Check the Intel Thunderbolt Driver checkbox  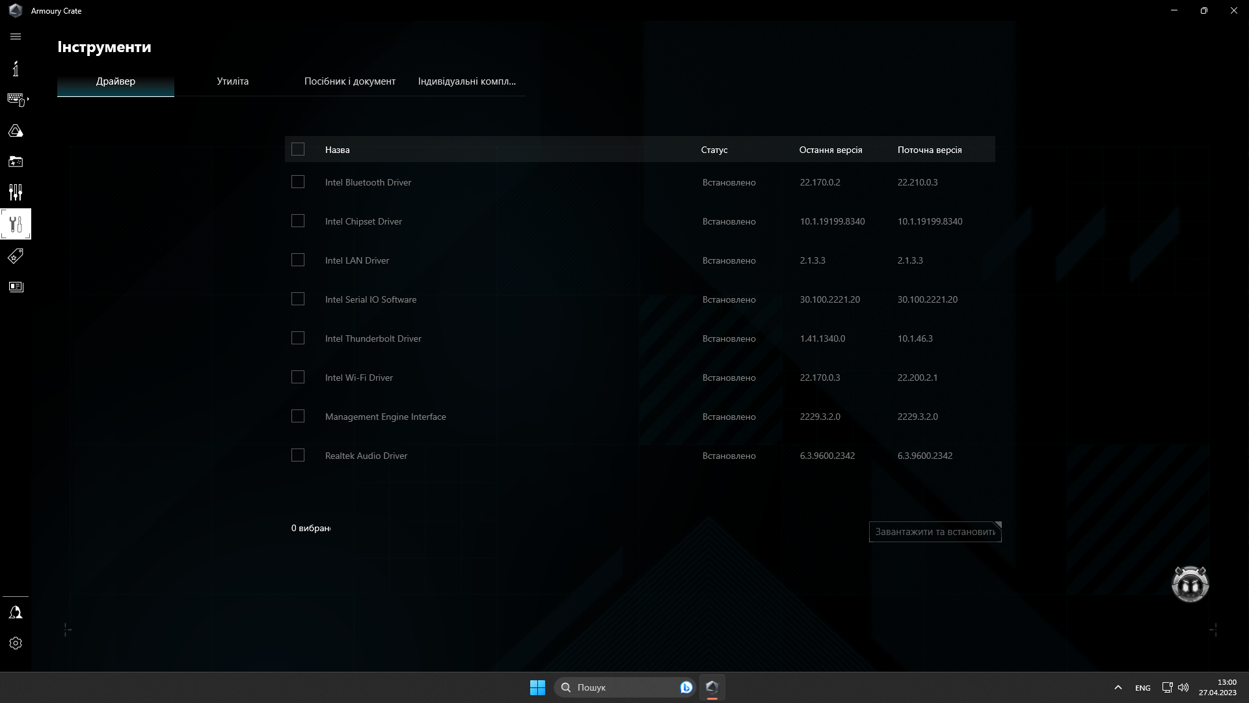[x=298, y=338]
